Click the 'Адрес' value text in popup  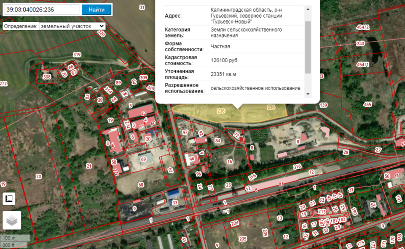pos(246,16)
